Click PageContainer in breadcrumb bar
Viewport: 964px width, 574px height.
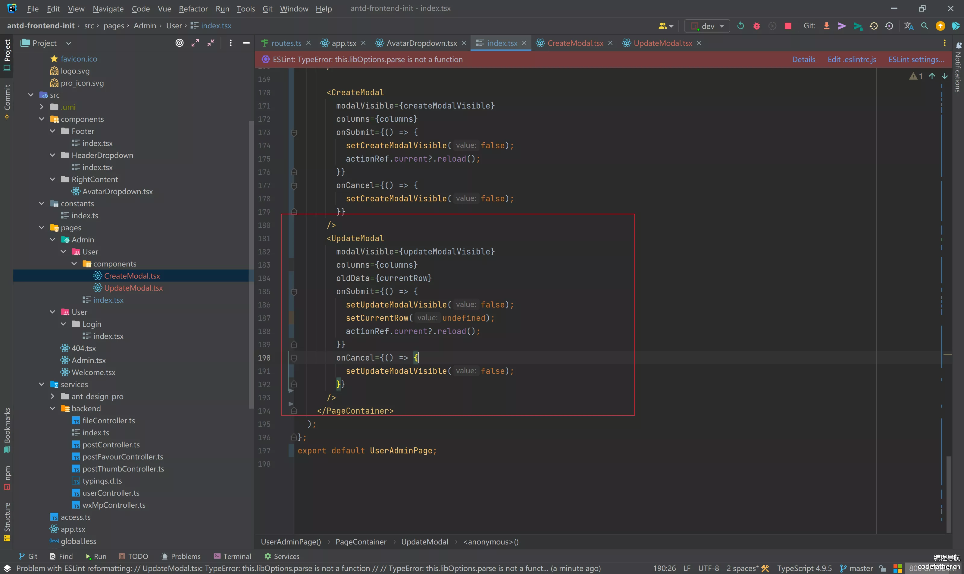pyautogui.click(x=361, y=542)
